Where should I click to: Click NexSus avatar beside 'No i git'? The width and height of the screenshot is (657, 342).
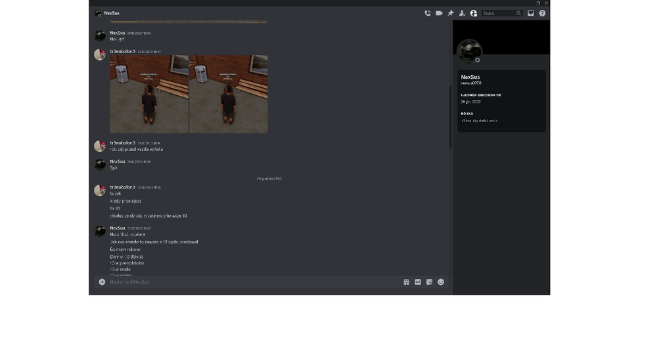(x=100, y=36)
